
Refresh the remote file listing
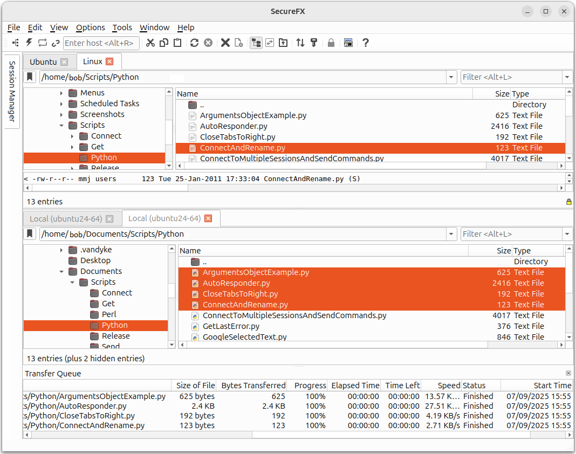(x=194, y=43)
